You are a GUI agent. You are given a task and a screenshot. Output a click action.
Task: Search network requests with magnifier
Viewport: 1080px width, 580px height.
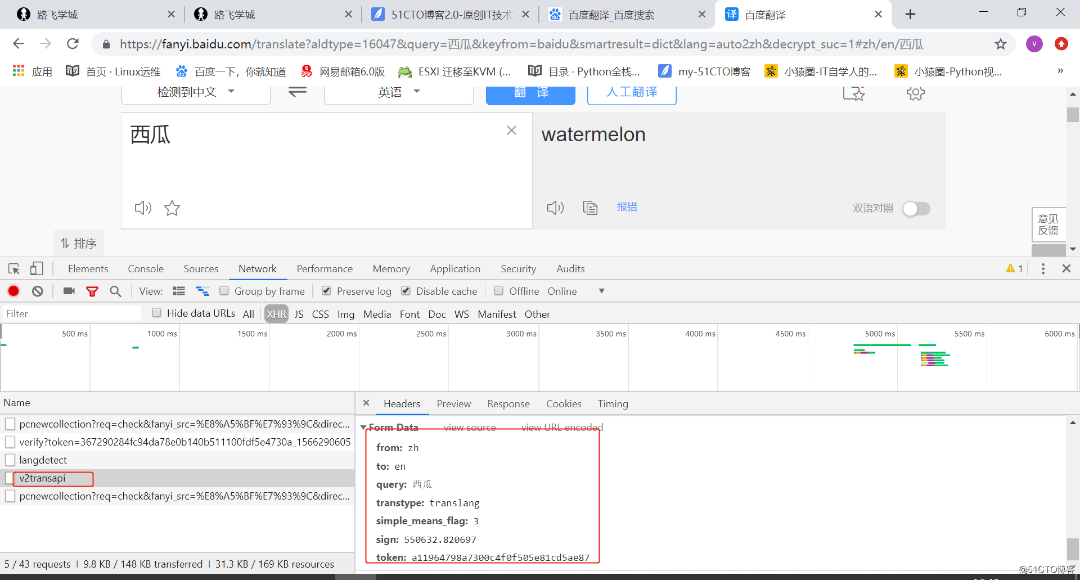click(115, 291)
